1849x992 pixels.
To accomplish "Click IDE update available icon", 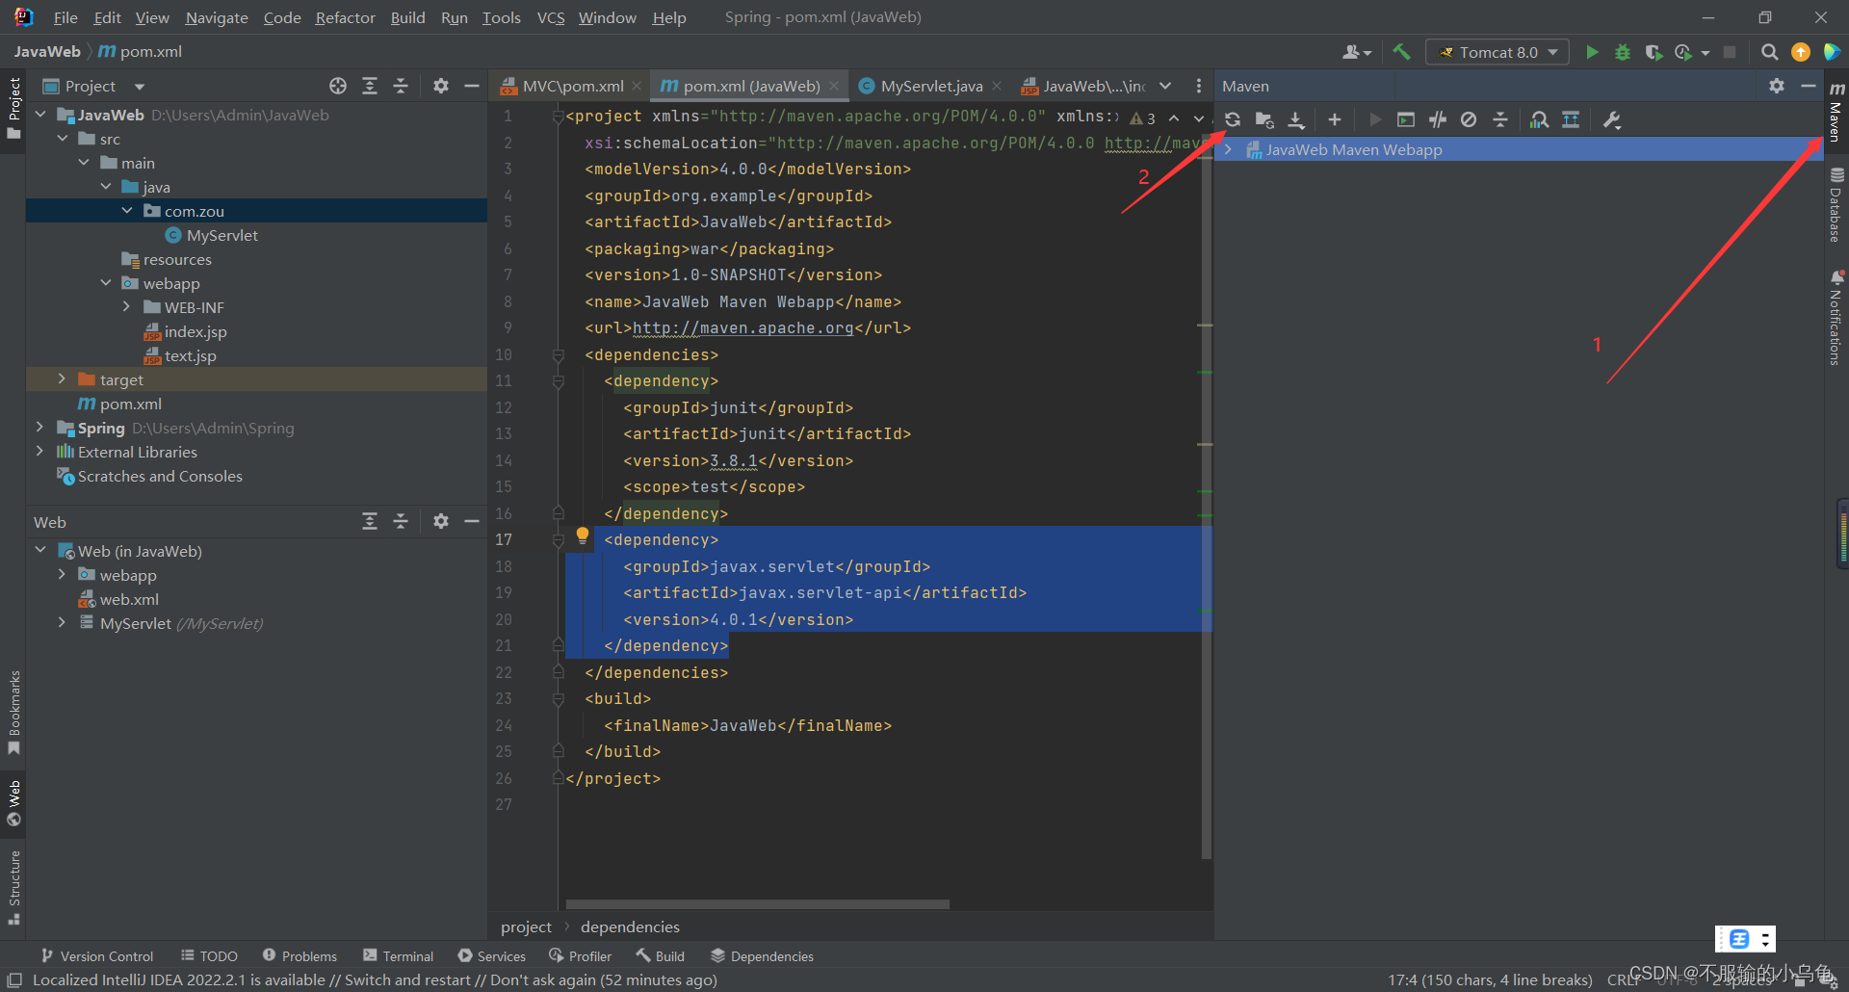I will (x=1801, y=52).
